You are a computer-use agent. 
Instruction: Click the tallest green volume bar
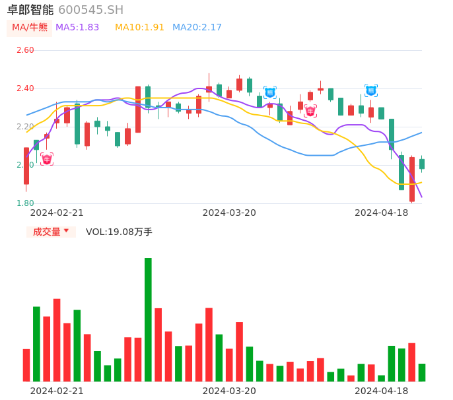pos(148,319)
